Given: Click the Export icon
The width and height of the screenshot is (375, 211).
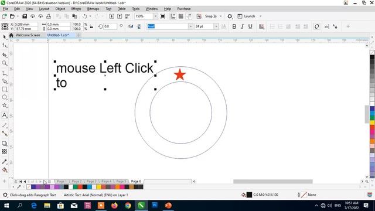Looking at the screenshot, I should (x=120, y=16).
